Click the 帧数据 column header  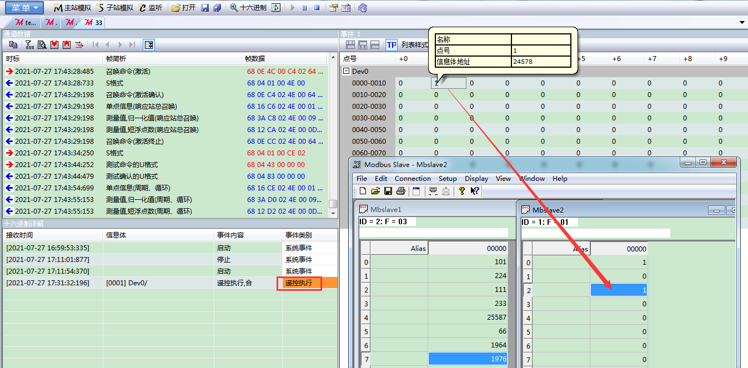[x=255, y=59]
